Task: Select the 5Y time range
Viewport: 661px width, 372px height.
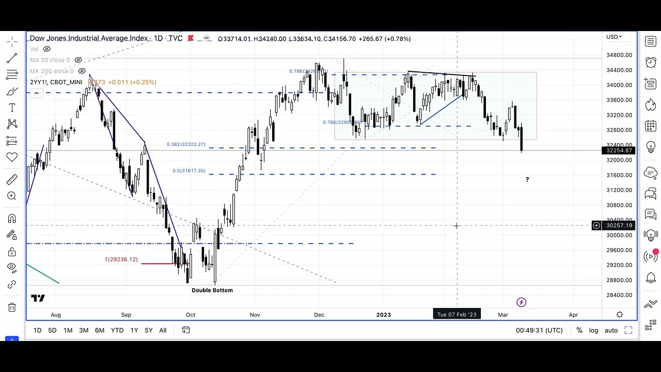Action: point(149,330)
